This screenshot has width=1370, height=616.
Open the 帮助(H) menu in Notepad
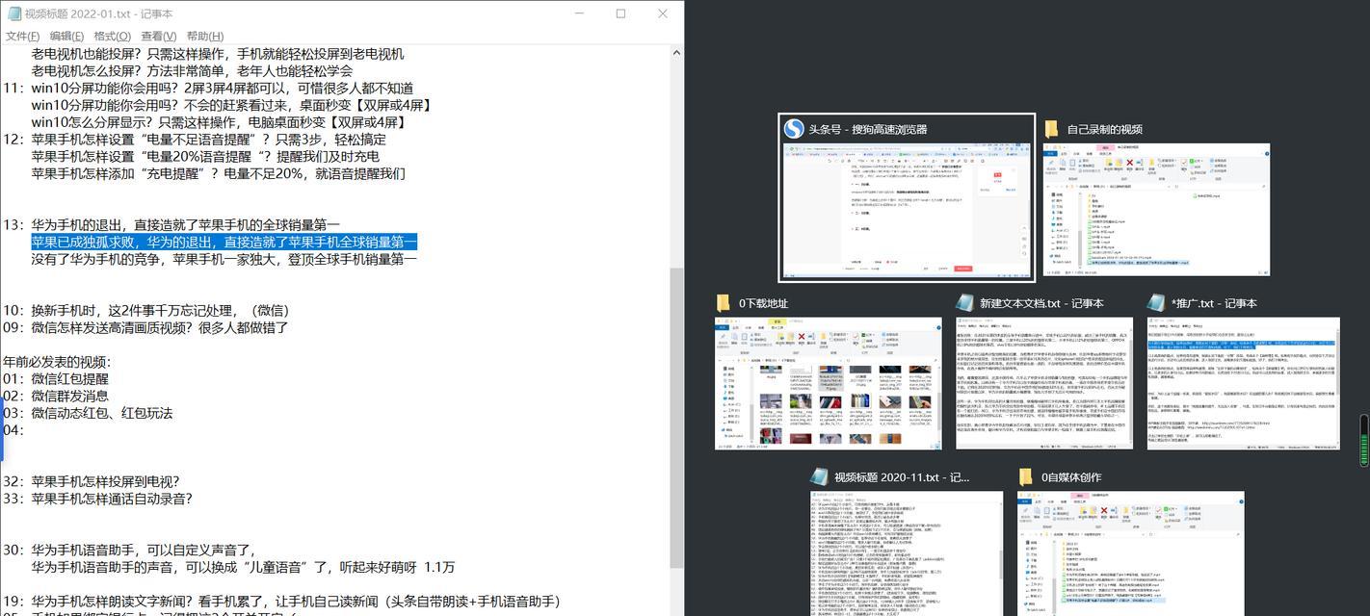pos(205,37)
